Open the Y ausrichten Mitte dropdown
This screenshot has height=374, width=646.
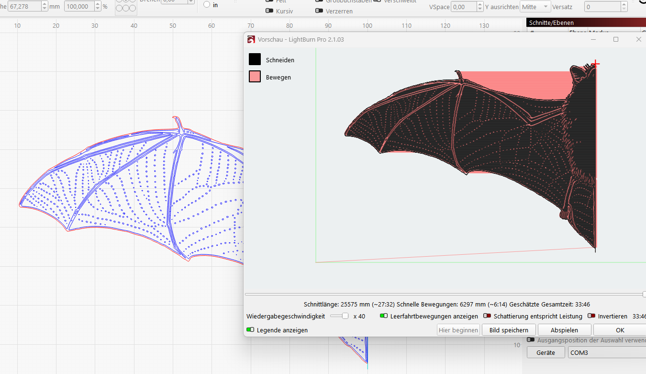(x=535, y=7)
